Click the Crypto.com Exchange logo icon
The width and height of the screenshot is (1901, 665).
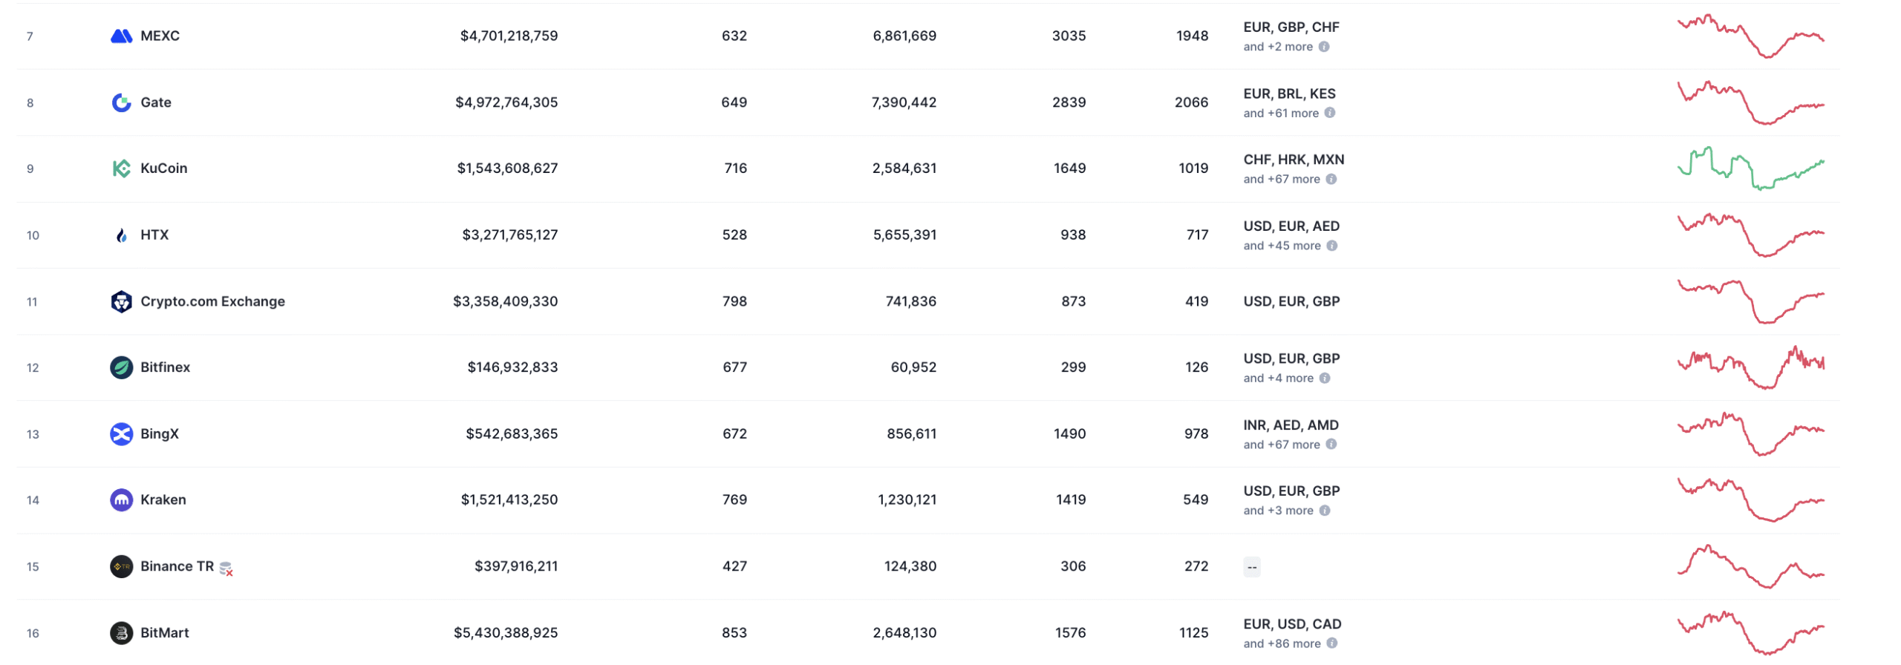coord(121,301)
